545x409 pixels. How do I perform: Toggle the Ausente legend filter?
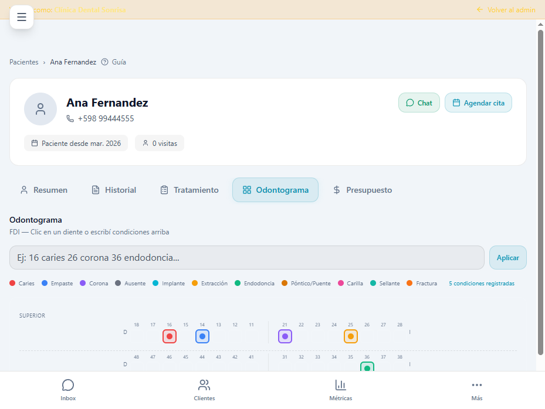click(x=130, y=283)
